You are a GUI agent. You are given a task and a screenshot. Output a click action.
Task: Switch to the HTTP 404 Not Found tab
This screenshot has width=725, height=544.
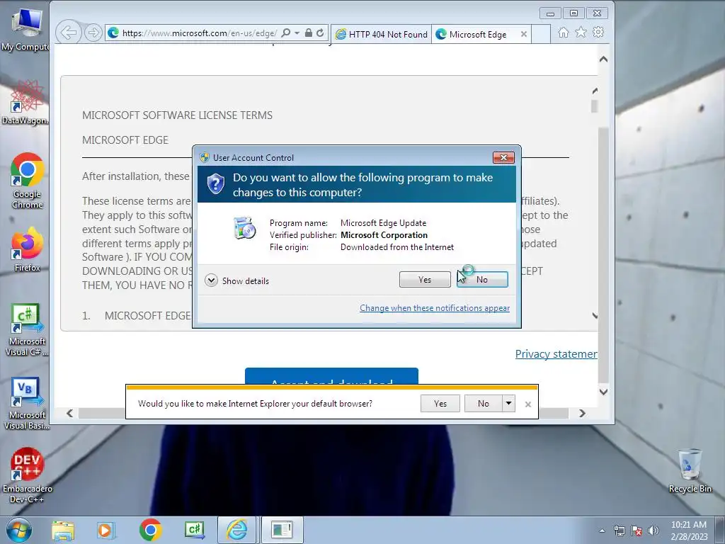point(382,34)
